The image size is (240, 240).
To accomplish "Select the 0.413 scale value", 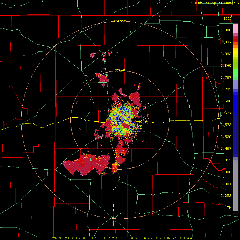I will (226, 160).
